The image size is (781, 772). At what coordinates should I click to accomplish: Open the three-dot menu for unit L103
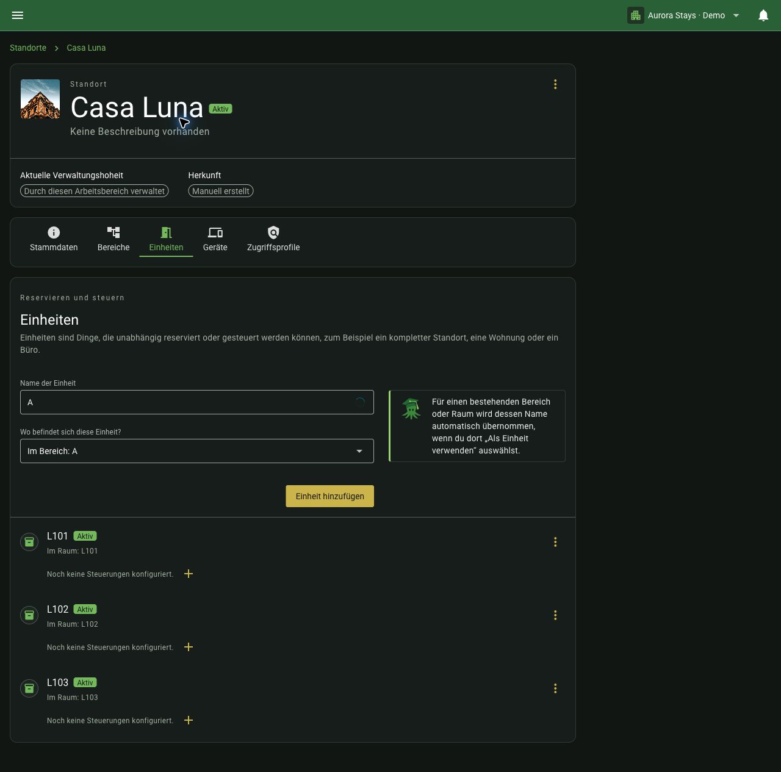(x=555, y=688)
